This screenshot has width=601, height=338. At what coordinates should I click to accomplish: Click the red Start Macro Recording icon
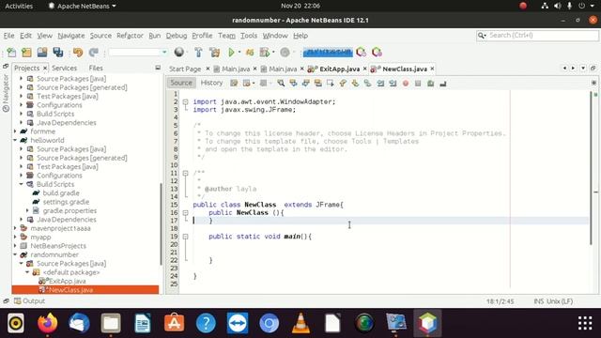click(x=406, y=84)
